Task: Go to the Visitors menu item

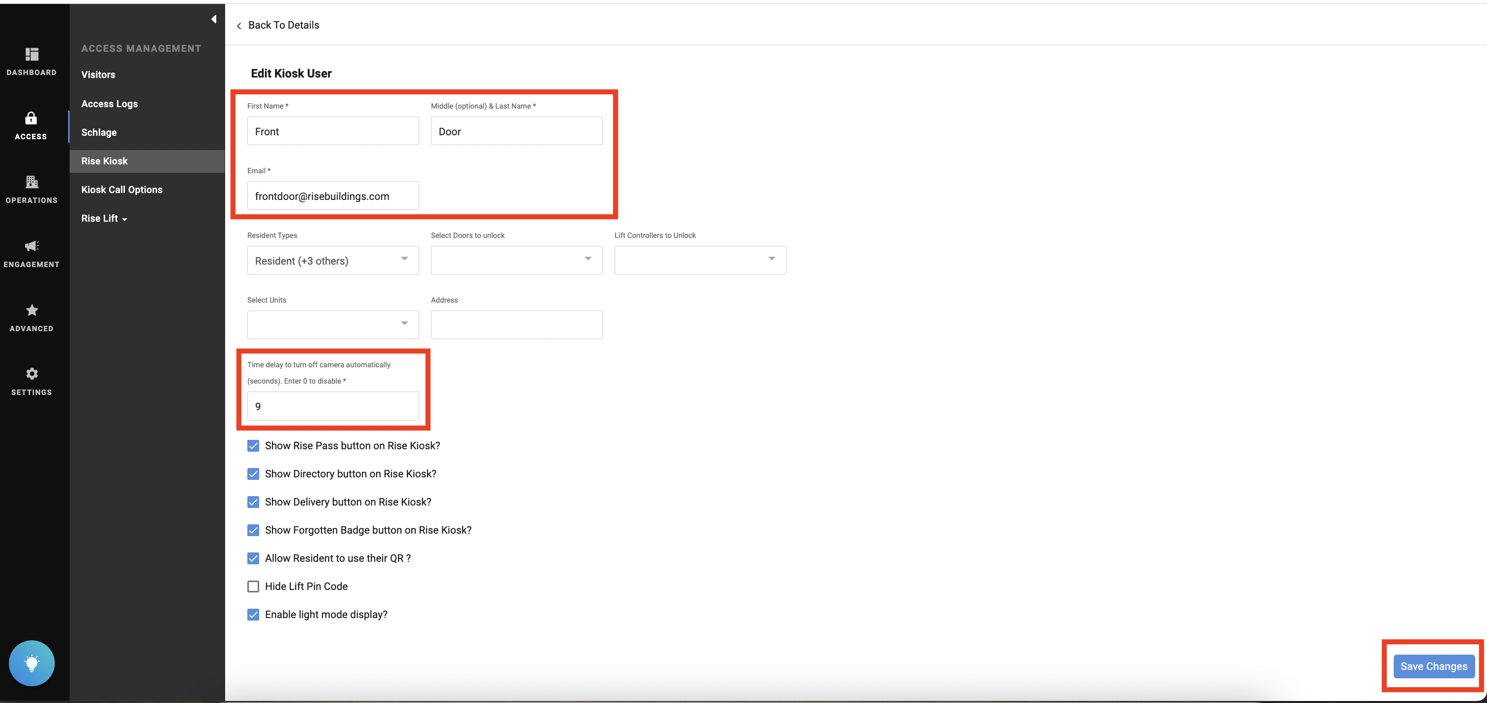Action: pyautogui.click(x=98, y=75)
